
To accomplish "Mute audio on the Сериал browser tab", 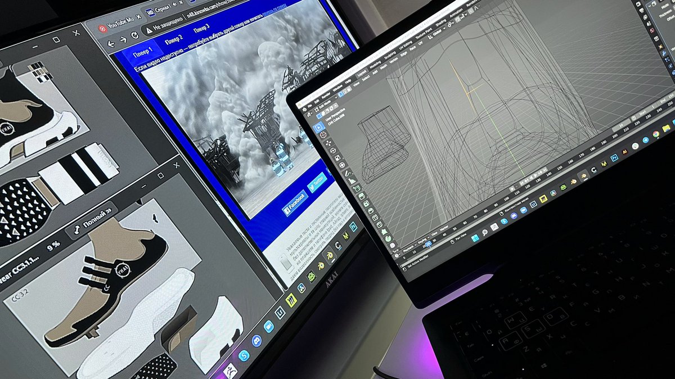I will point(174,4).
